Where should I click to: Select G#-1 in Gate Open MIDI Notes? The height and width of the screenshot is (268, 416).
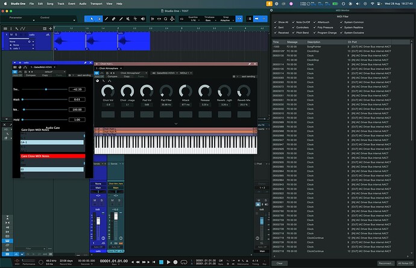point(52,142)
